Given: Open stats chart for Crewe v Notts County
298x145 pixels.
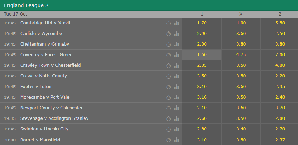Looking at the screenshot, I should click(177, 76).
